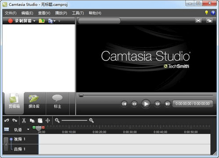Click the blue question mark help icon
This screenshot has height=158, width=219.
click(x=213, y=13)
